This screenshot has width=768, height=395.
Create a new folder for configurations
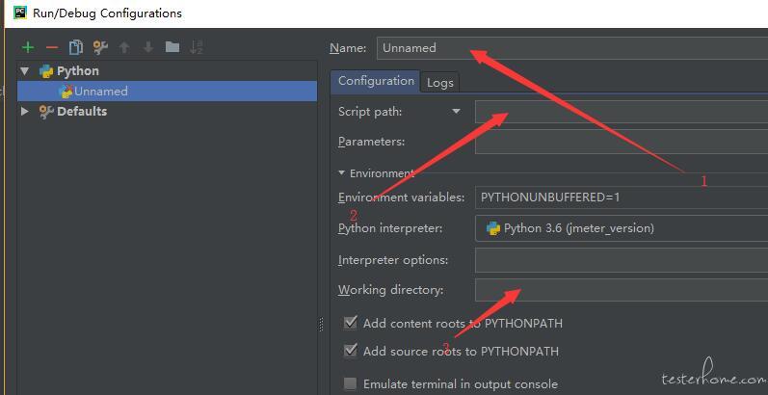point(172,47)
